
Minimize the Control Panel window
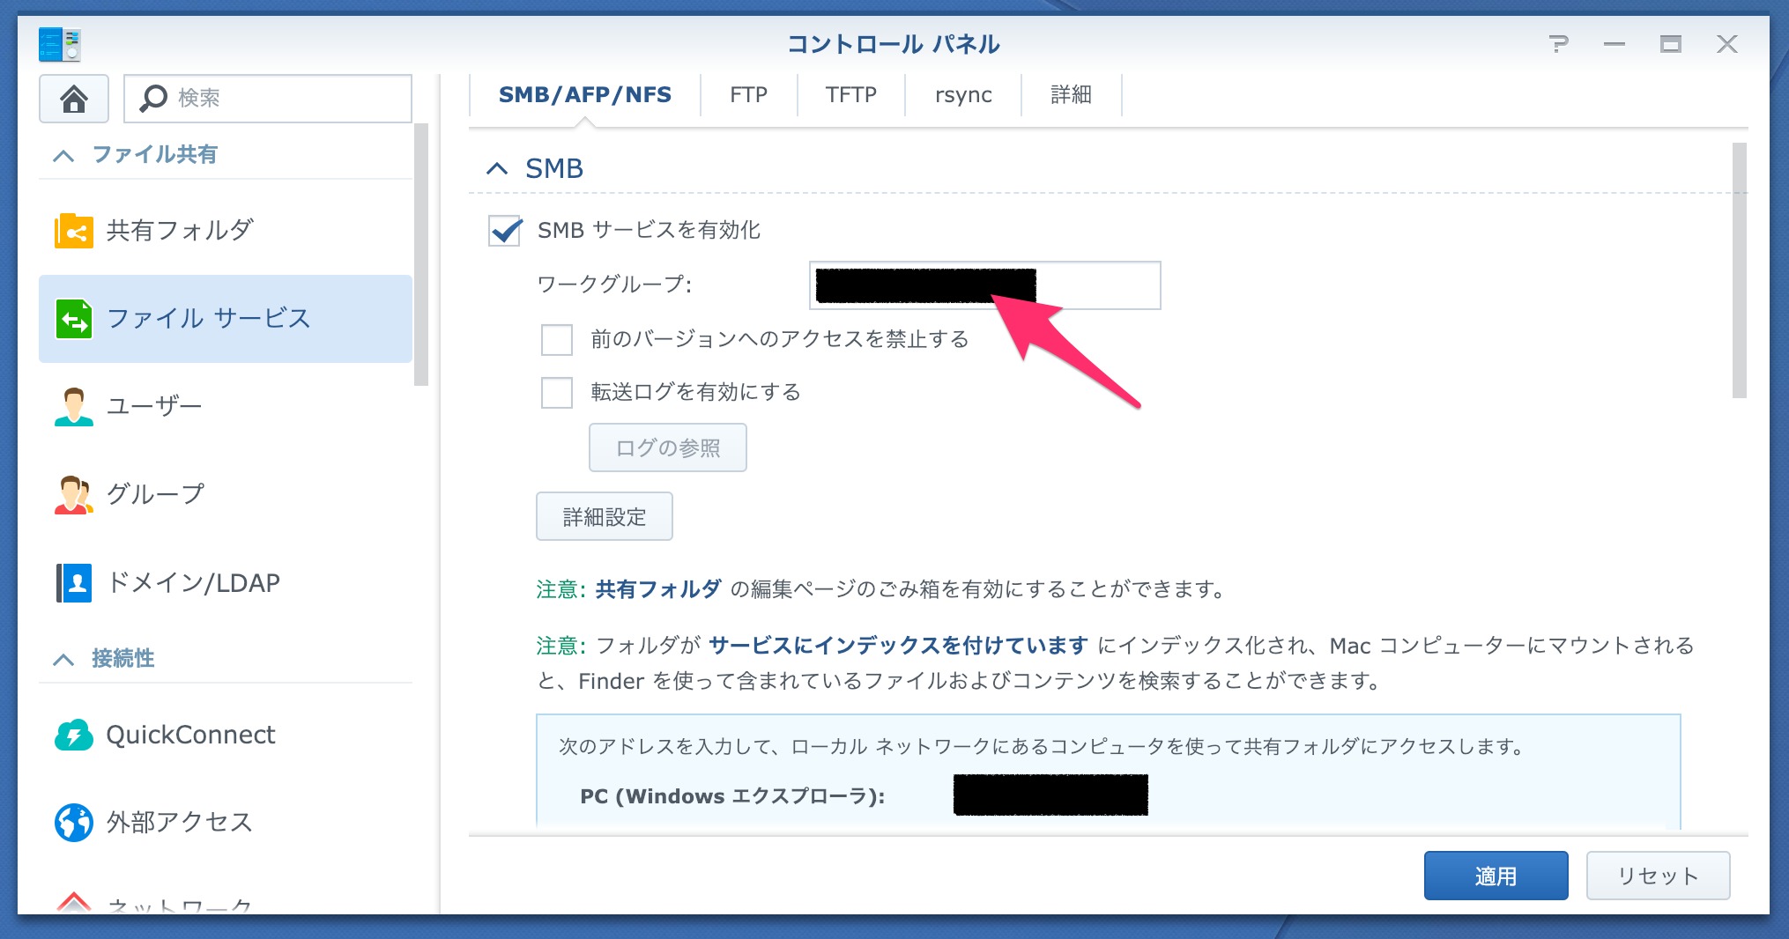pyautogui.click(x=1615, y=44)
